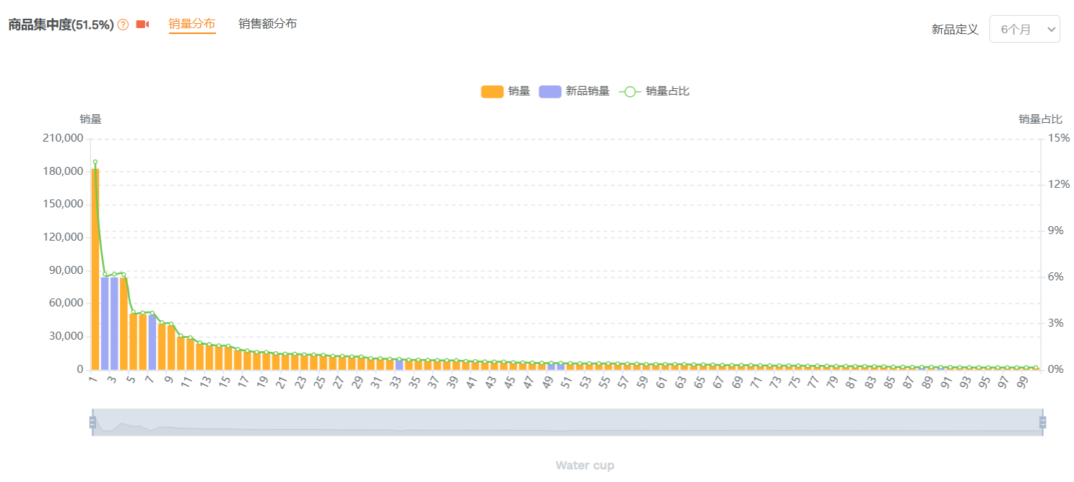The width and height of the screenshot is (1074, 482).
Task: Open the 6个月 new product dropdown
Action: point(1023,29)
